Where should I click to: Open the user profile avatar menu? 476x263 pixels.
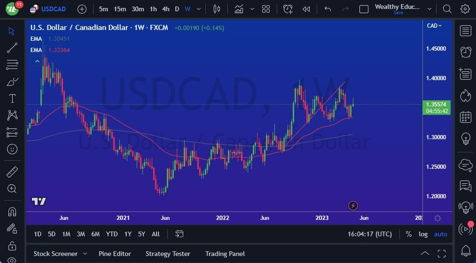12,9
